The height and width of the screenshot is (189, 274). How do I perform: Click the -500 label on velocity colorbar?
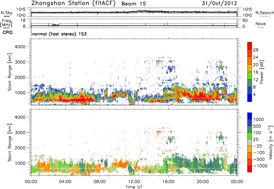pyautogui.click(x=259, y=159)
